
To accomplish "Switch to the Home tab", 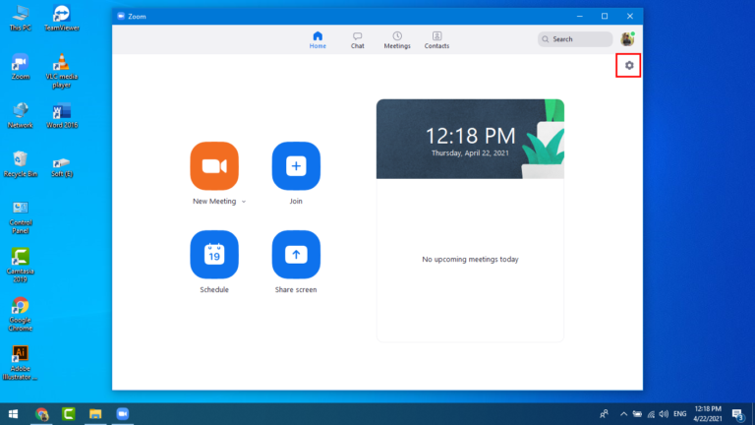I will 318,39.
